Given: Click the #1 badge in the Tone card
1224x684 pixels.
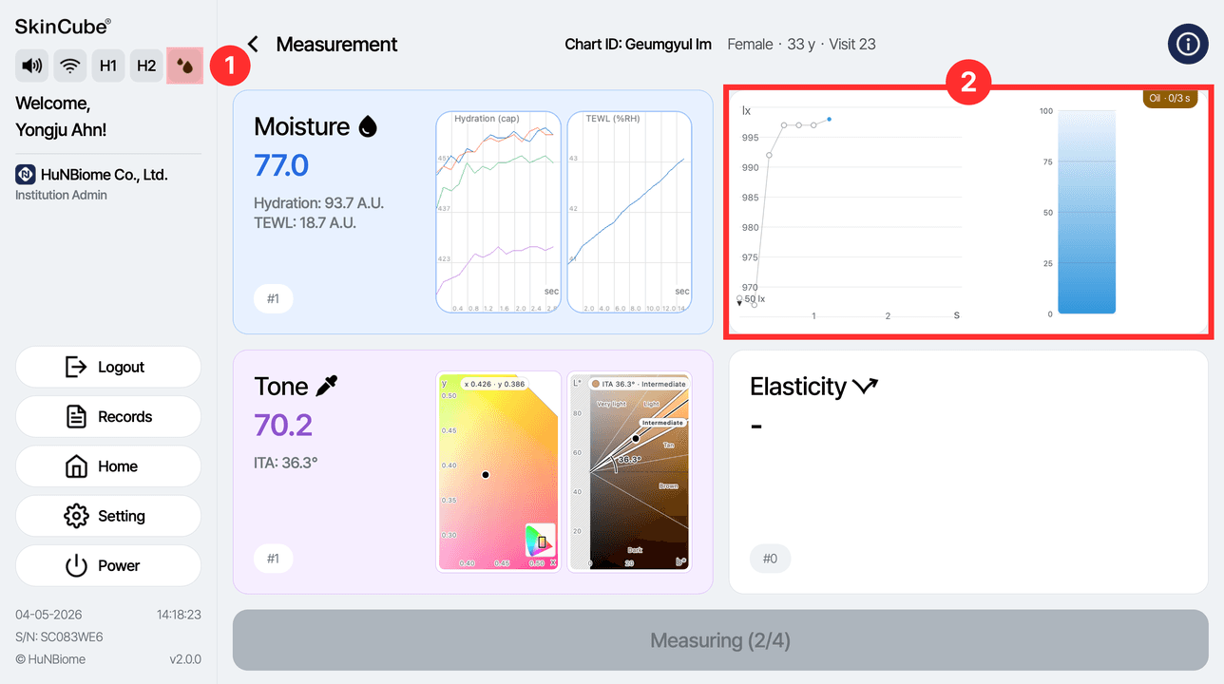Looking at the screenshot, I should [273, 558].
